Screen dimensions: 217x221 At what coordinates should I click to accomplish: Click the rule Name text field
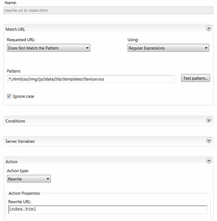coord(108,10)
